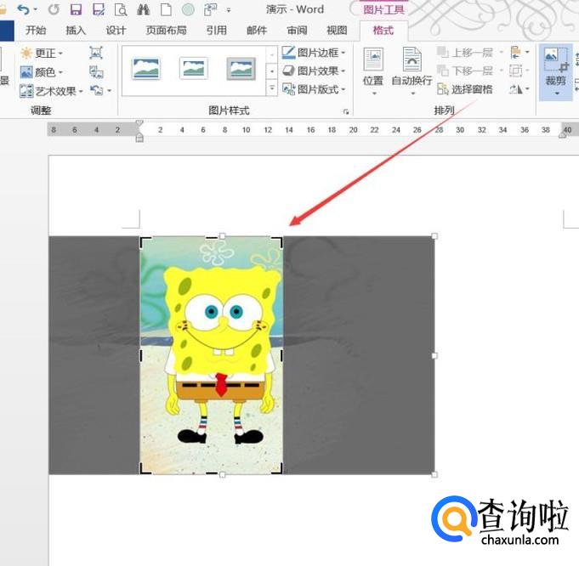This screenshot has height=566, width=579.
Task: Expand the Picture Effects (图片效果) dropdown
Action: (x=314, y=71)
